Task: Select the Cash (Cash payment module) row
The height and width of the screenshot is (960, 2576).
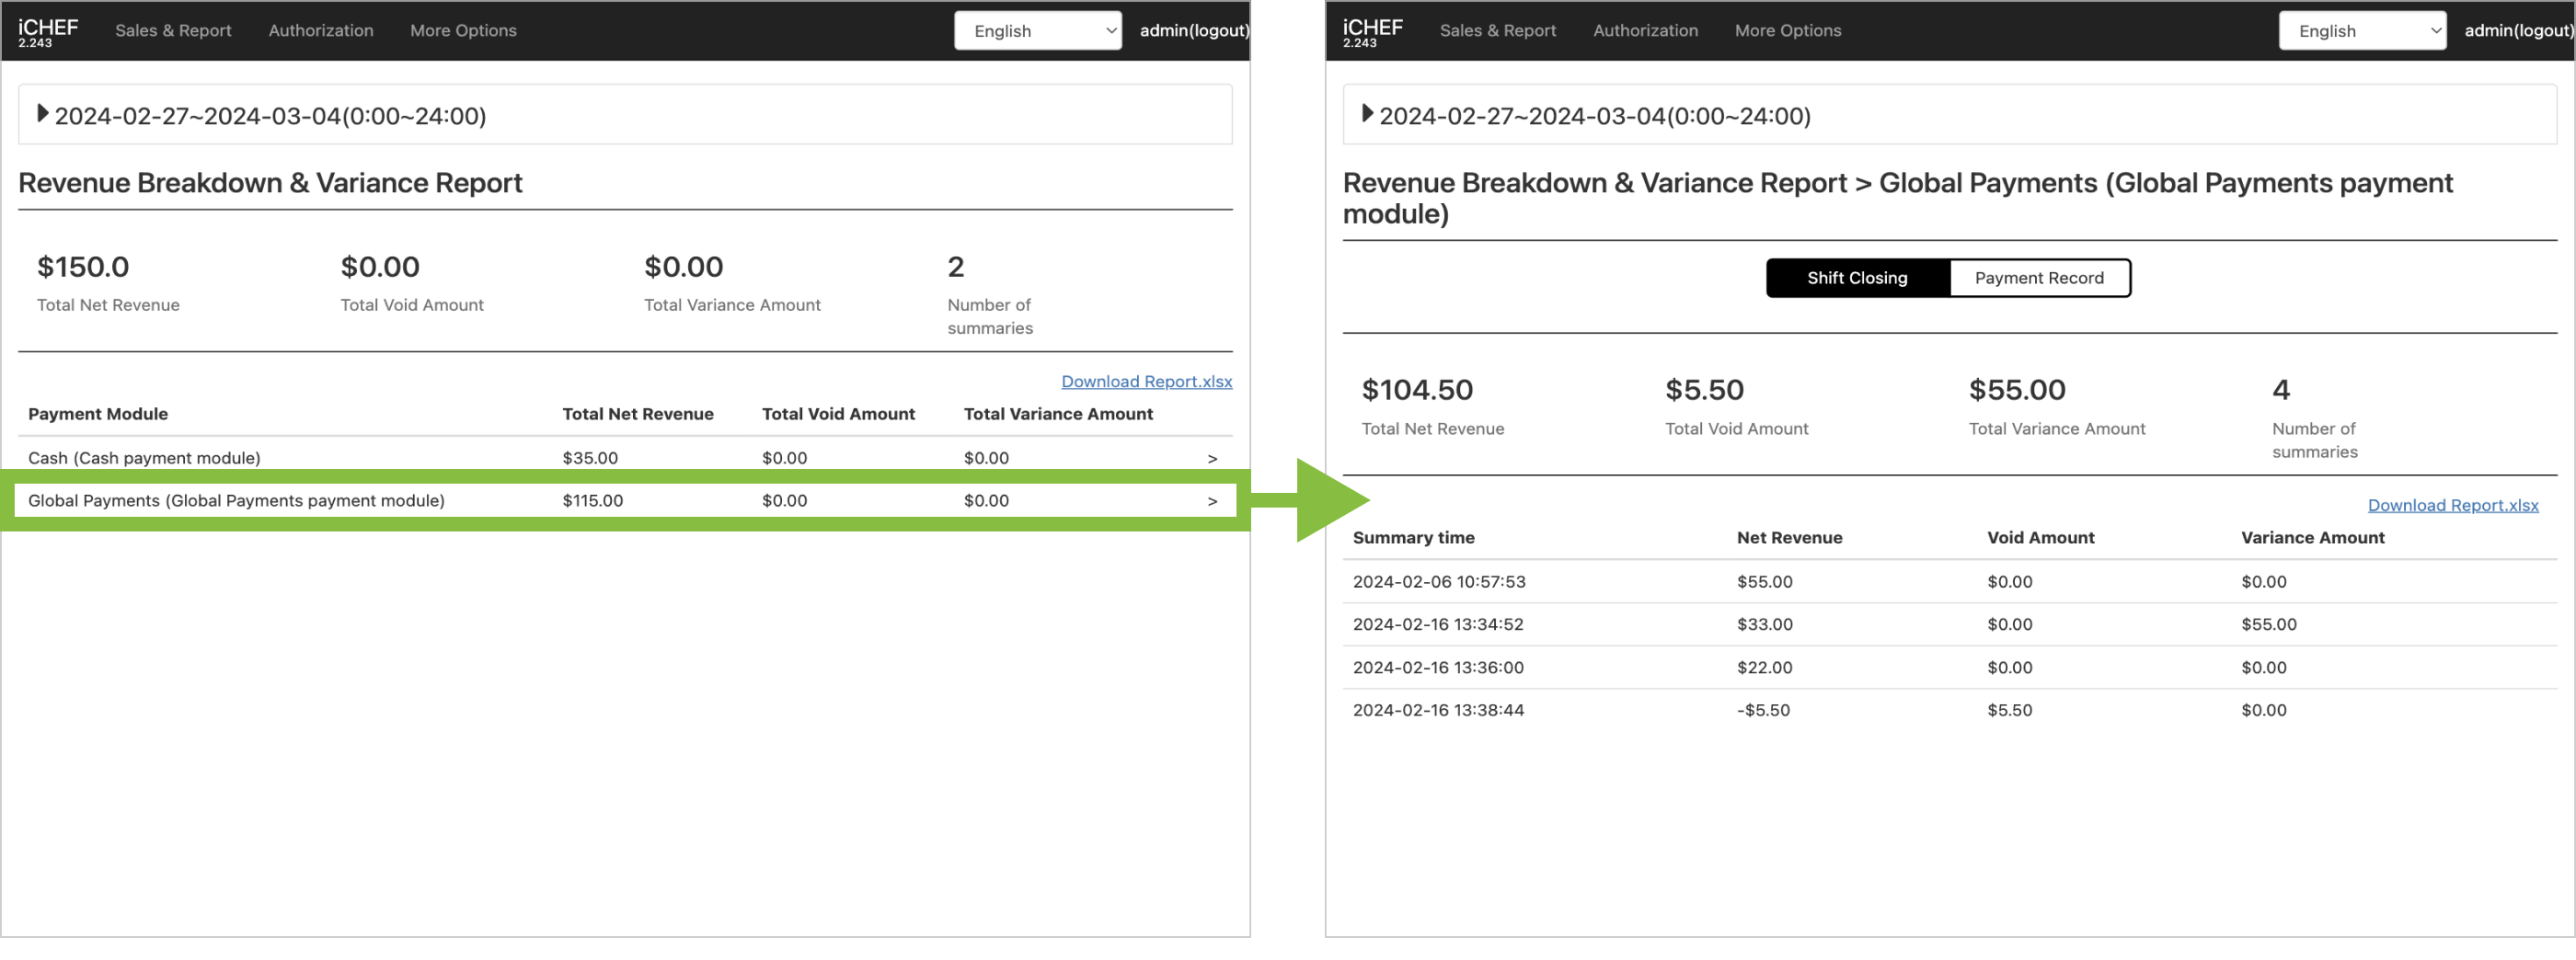Action: click(144, 458)
